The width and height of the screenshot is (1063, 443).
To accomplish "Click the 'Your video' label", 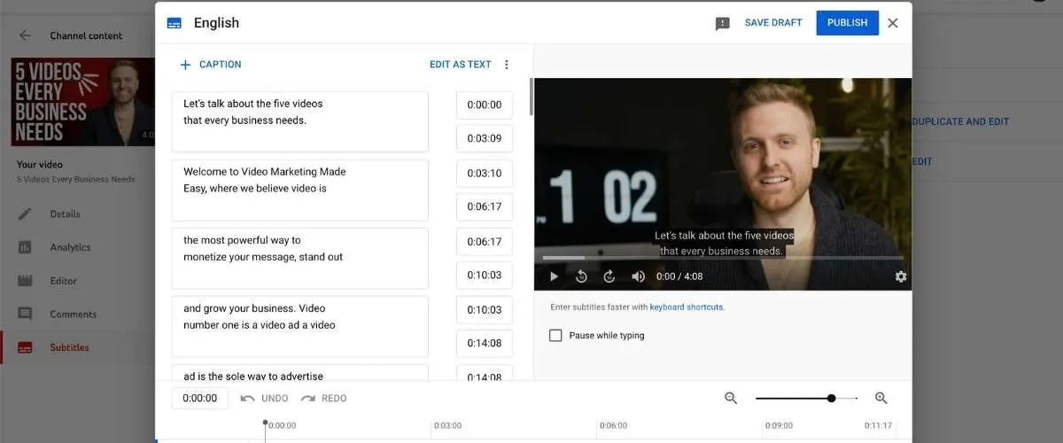I will [40, 164].
